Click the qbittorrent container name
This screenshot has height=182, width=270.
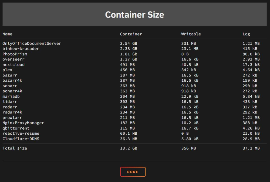(16, 128)
